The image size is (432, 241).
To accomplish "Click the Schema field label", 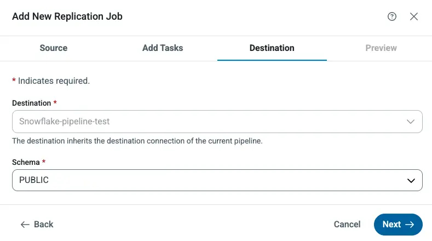I will click(26, 163).
